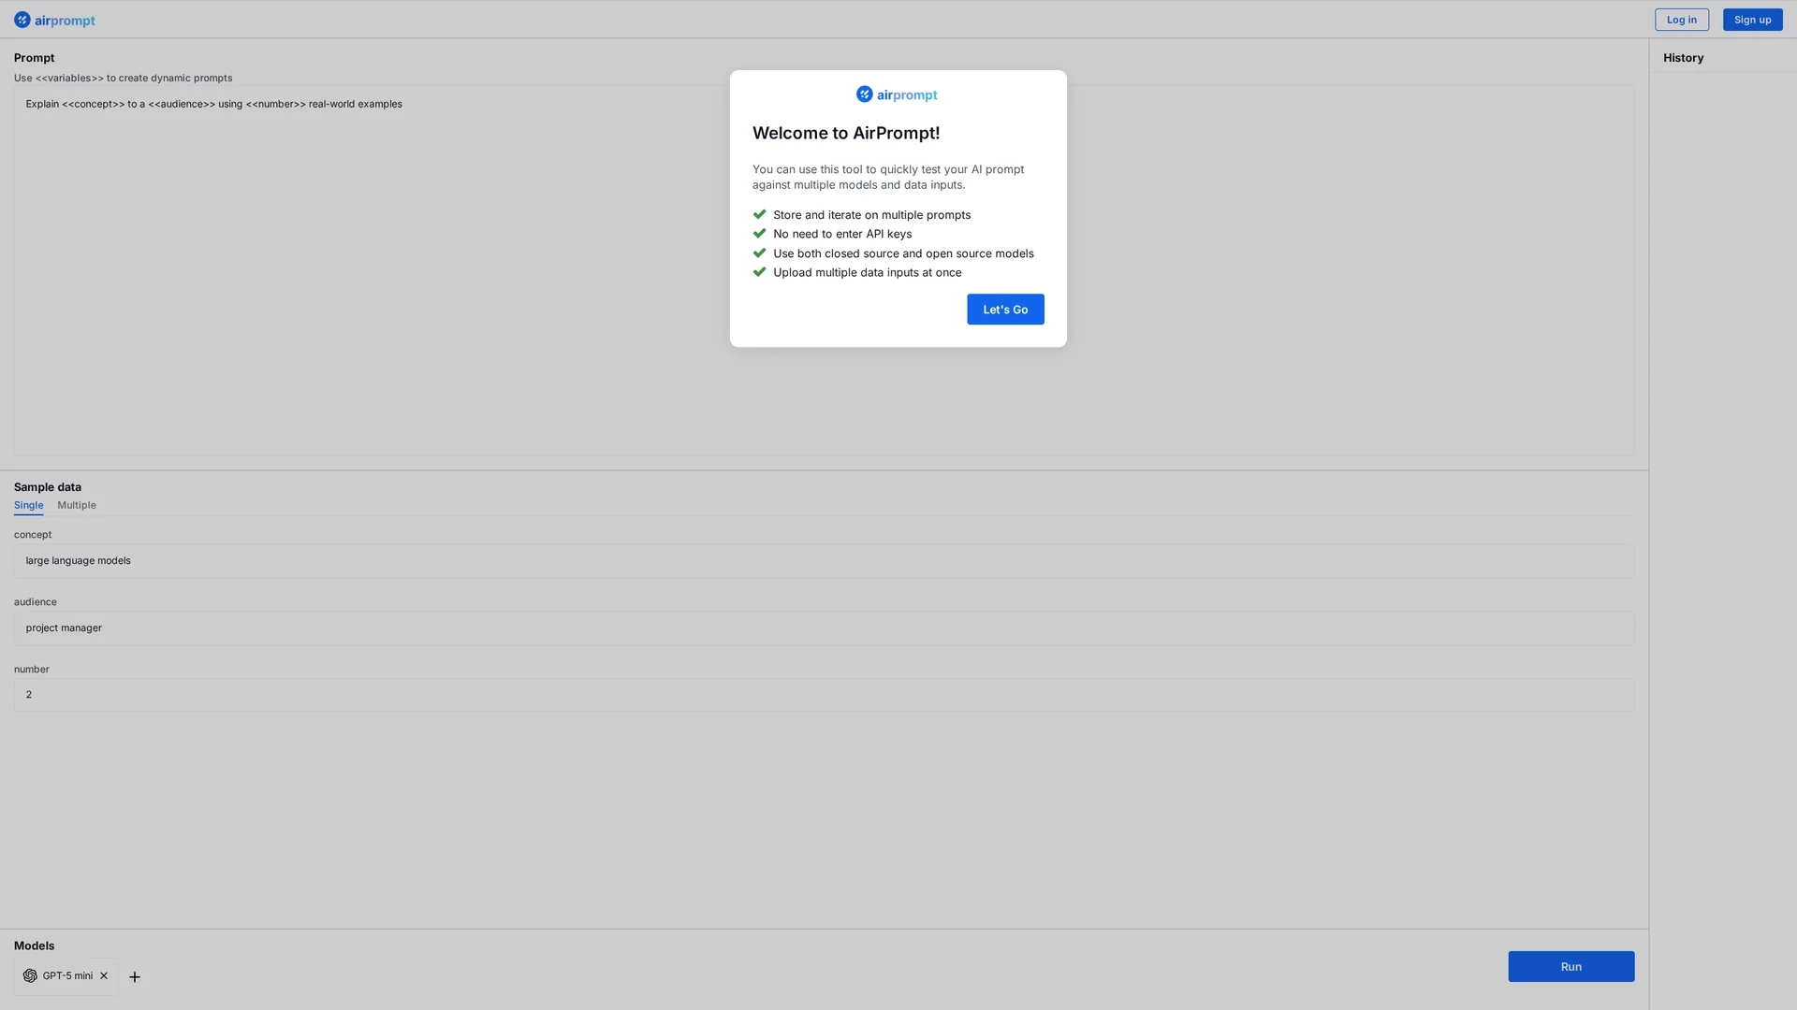1797x1010 pixels.
Task: Click 'No need to enter API keys' text
Action: (842, 234)
